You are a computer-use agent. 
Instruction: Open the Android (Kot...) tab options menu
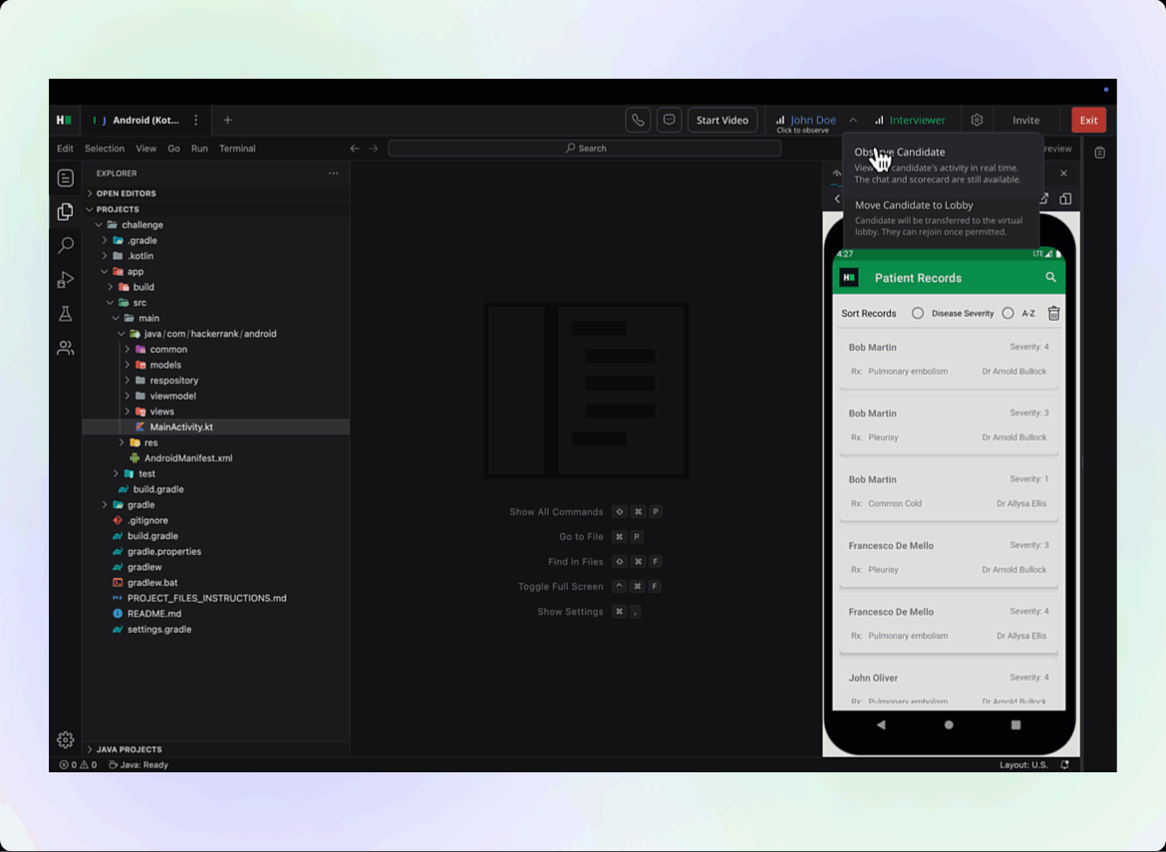pos(196,120)
